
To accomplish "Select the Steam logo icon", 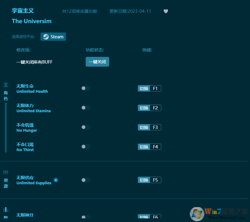I will pyautogui.click(x=45, y=36).
